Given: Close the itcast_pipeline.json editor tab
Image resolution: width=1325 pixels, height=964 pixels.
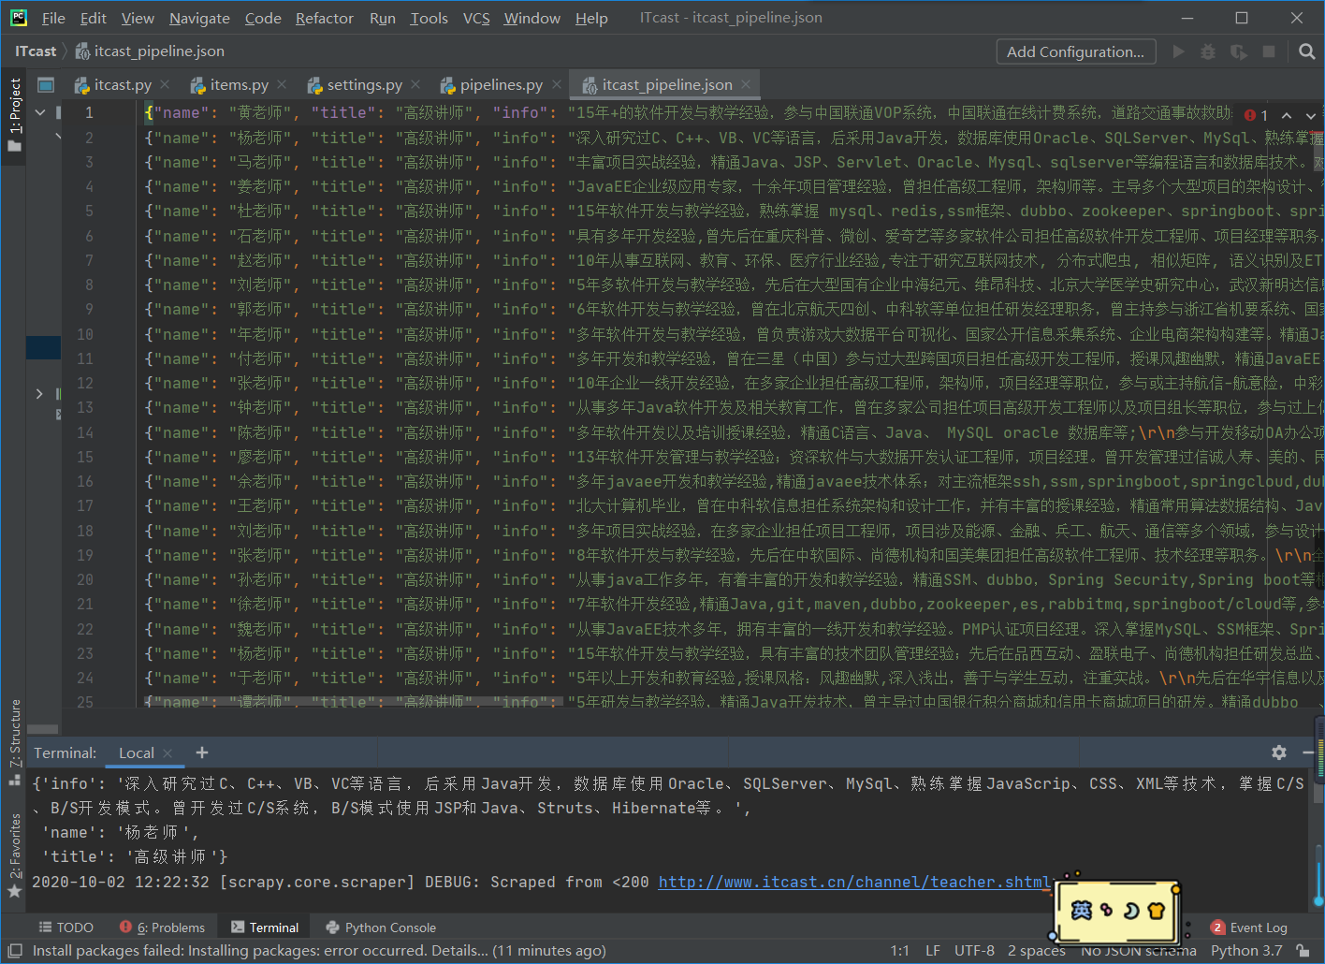Looking at the screenshot, I should click(x=746, y=84).
